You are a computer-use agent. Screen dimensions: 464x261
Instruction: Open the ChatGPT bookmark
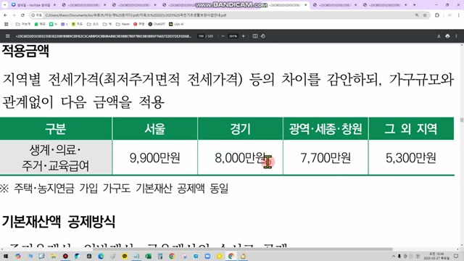[x=157, y=24]
